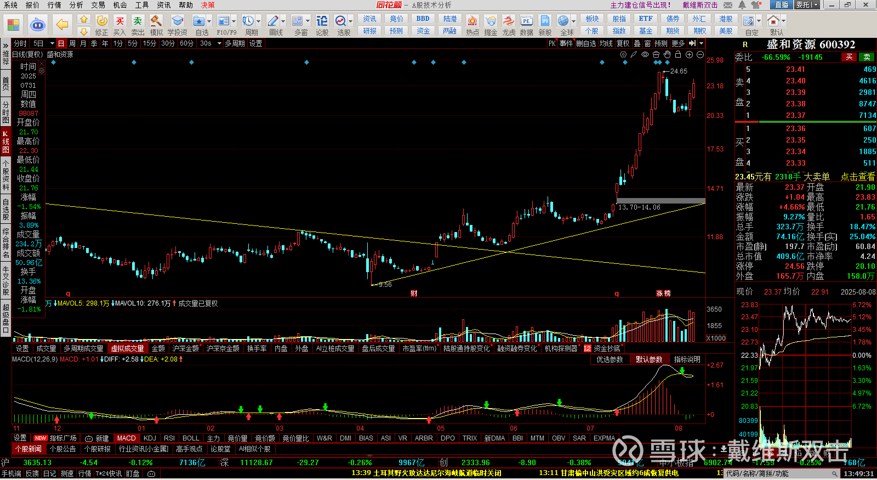This screenshot has height=480, width=877.
Task: Click the 默认 default home layout icon
Action: click(773, 21)
